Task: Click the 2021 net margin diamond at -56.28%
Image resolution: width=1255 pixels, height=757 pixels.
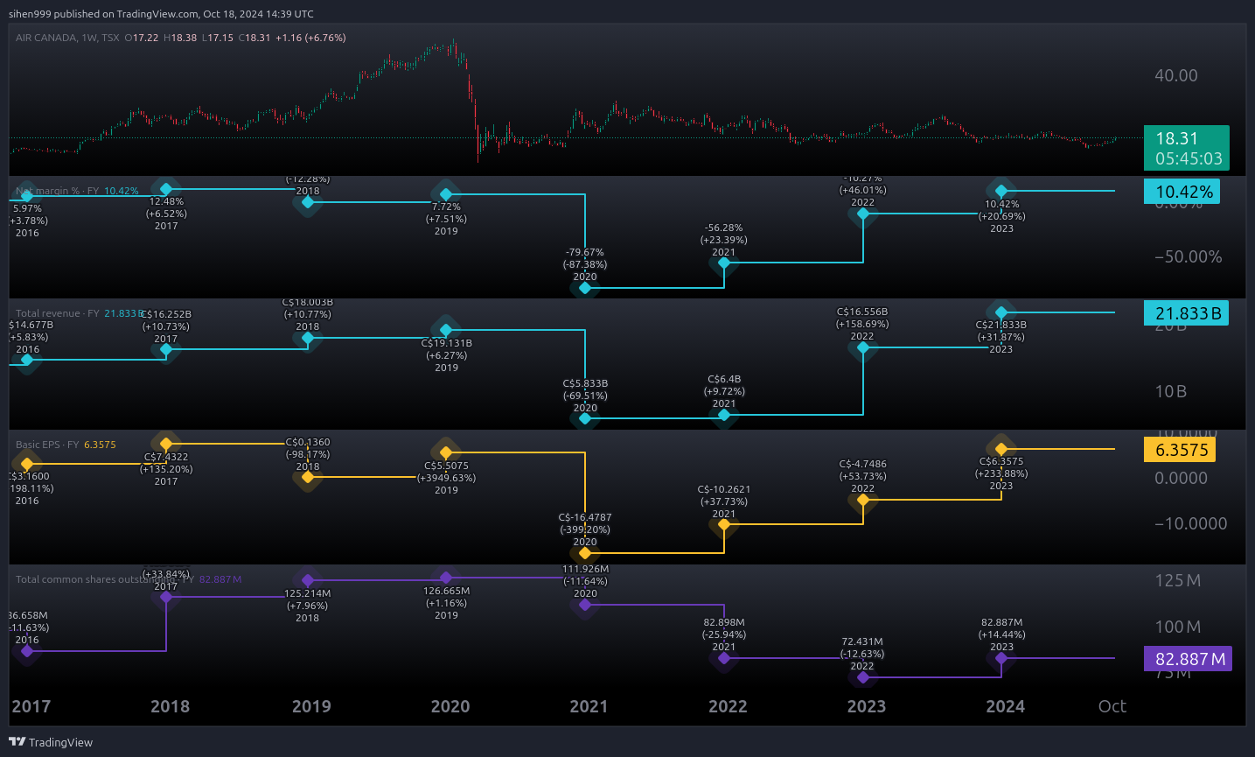Action: tap(724, 263)
